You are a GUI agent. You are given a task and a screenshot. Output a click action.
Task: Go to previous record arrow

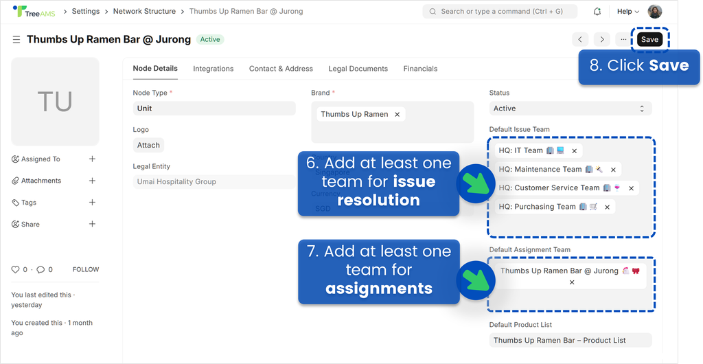[580, 40]
